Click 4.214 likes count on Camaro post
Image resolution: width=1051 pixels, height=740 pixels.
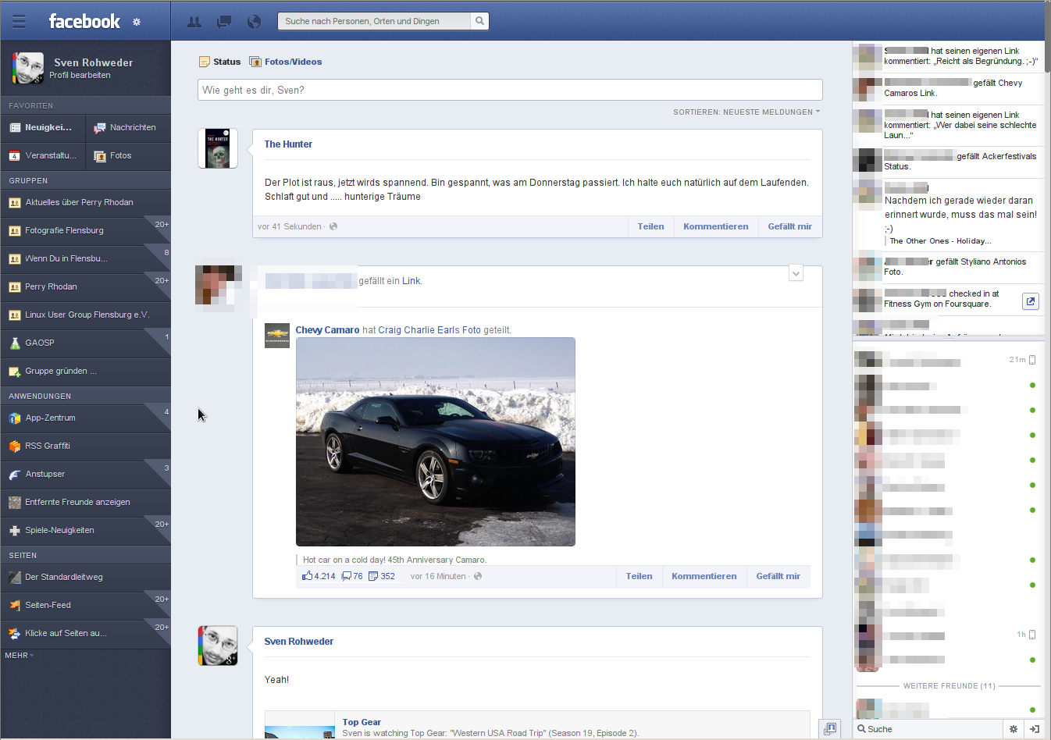[x=319, y=576]
